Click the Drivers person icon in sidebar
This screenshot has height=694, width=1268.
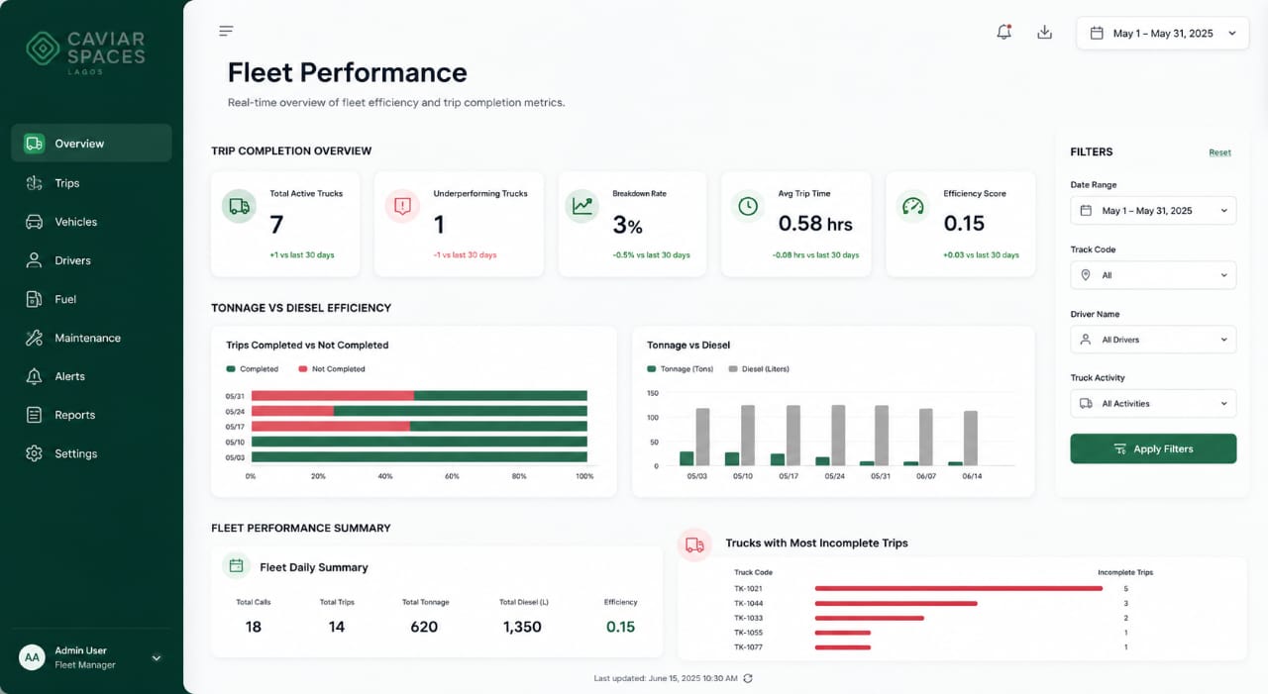(35, 260)
